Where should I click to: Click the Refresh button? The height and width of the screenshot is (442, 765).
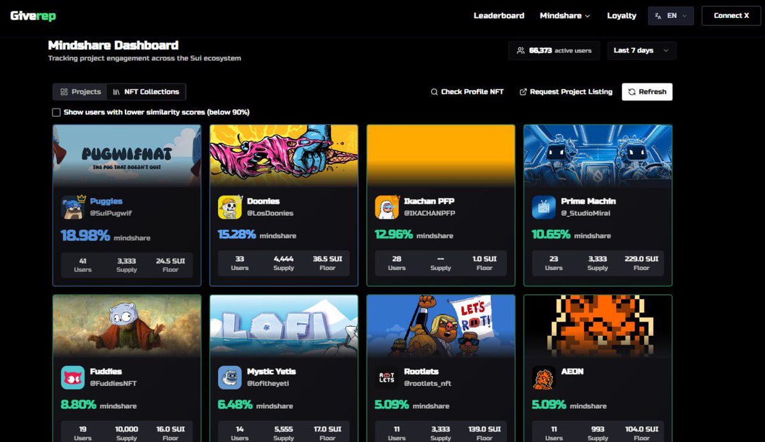(x=647, y=92)
